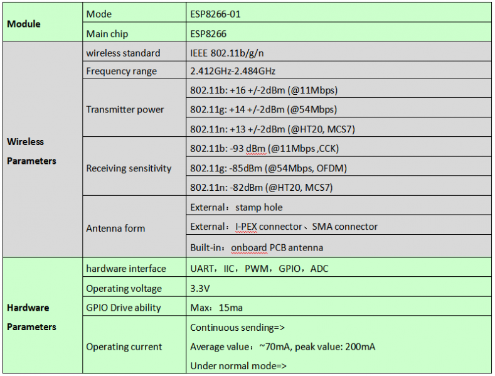Click '802.11g: +14 +/-2dBm (@54Mbps)' cell
Viewport: 495px width, 376px height.
[x=338, y=108]
